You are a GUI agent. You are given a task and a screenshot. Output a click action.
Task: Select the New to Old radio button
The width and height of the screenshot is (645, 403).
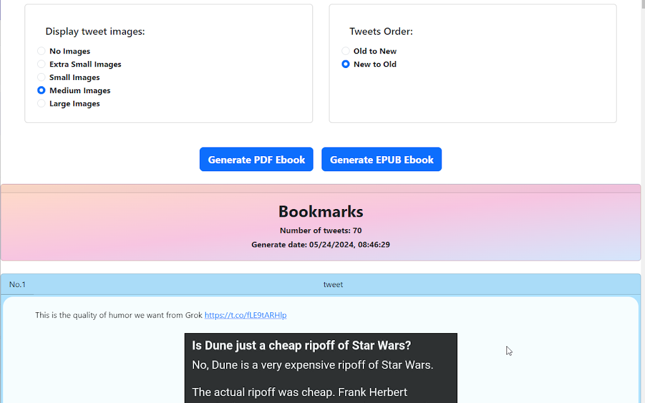tap(346, 64)
